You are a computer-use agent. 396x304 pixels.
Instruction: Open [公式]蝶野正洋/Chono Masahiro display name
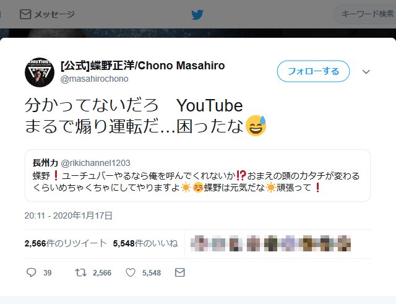(x=143, y=66)
